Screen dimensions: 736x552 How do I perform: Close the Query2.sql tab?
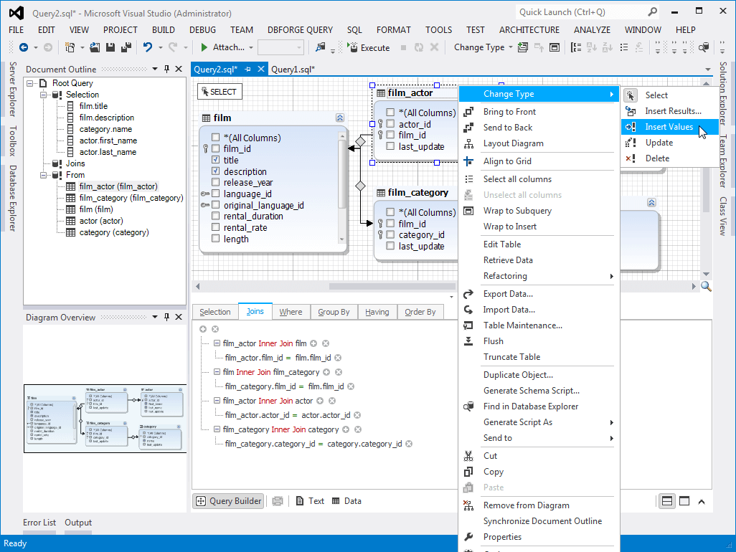[261, 70]
